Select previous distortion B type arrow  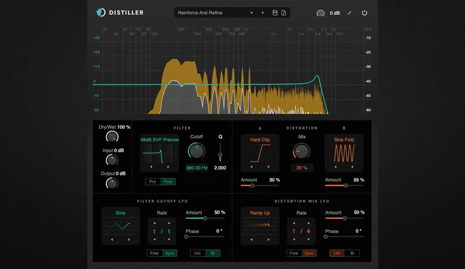click(336, 167)
